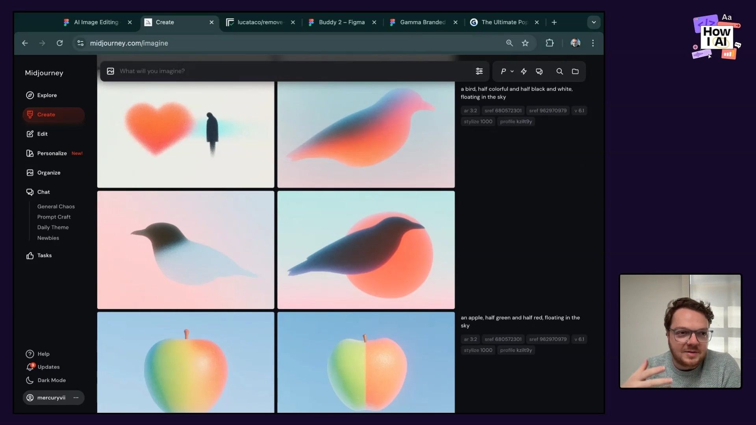Viewport: 756px width, 425px height.
Task: View Updates notifications
Action: tap(43, 367)
